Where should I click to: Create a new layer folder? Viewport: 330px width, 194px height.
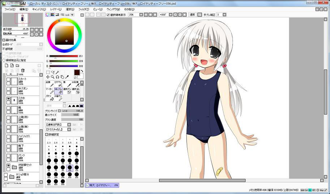pos(17,65)
